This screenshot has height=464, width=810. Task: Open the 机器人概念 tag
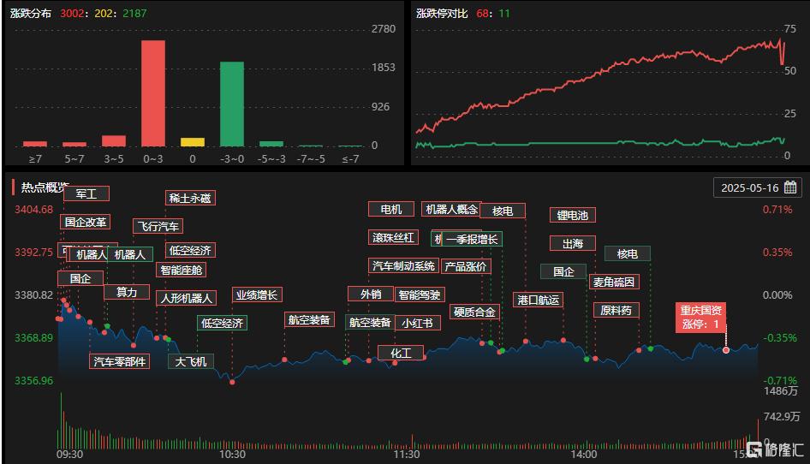pos(451,209)
